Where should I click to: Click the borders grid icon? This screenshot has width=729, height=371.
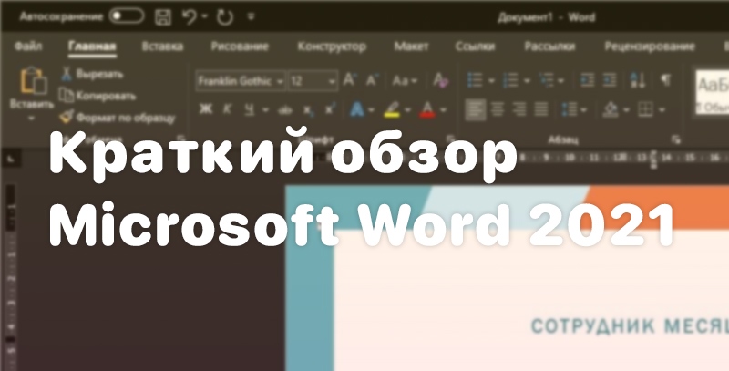click(645, 109)
